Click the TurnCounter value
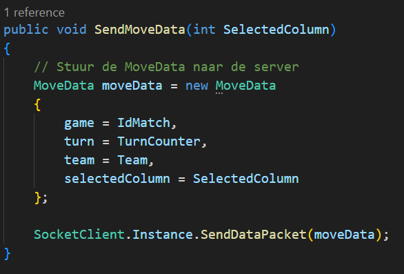Image resolution: width=404 pixels, height=274 pixels. tap(159, 141)
